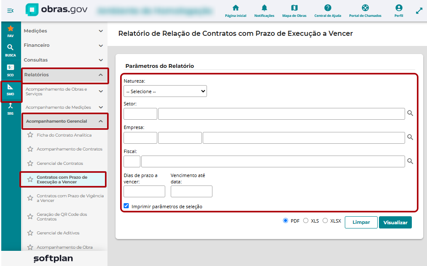Search Fiscal with magnifier icon
The image size is (427, 266).
pyautogui.click(x=410, y=161)
